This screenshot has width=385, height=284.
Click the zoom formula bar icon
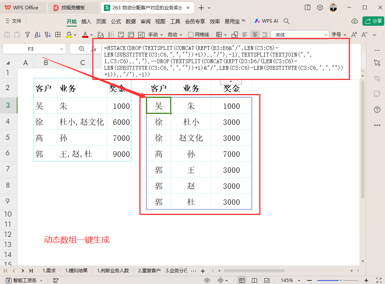point(82,49)
